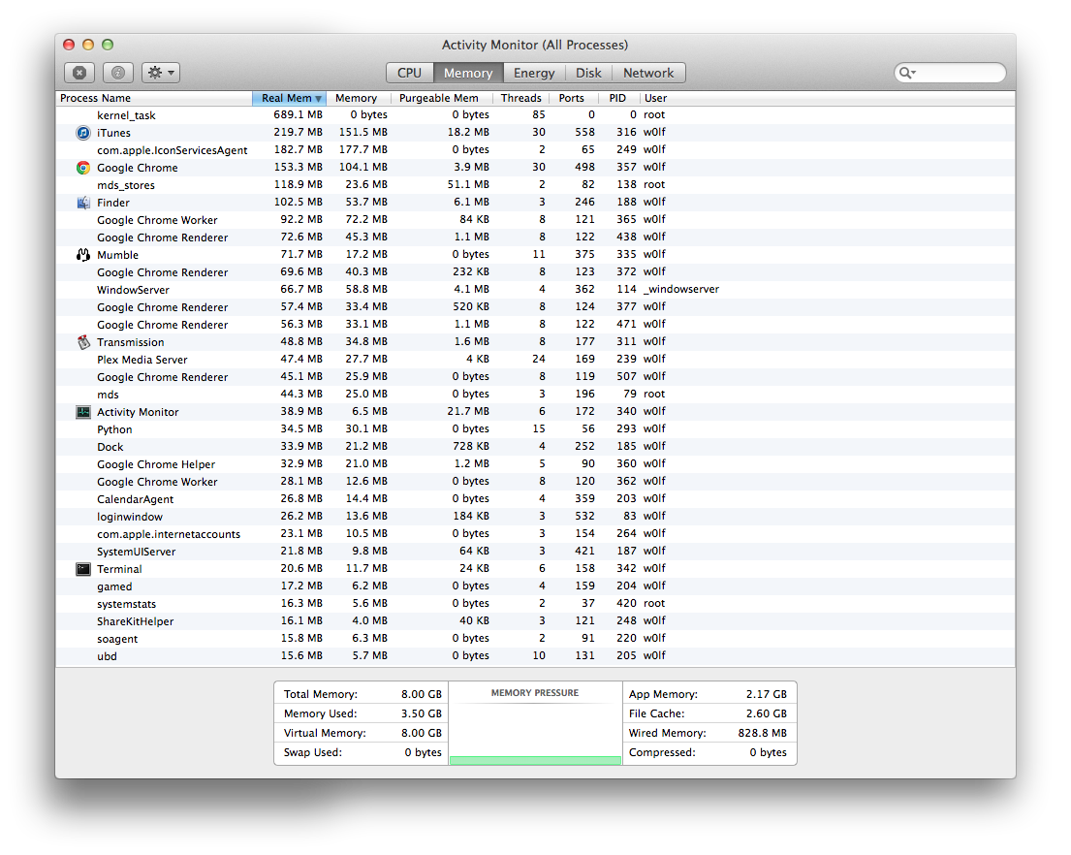Zoom window with green button
Screen dimensions: 1071x855
pos(108,45)
